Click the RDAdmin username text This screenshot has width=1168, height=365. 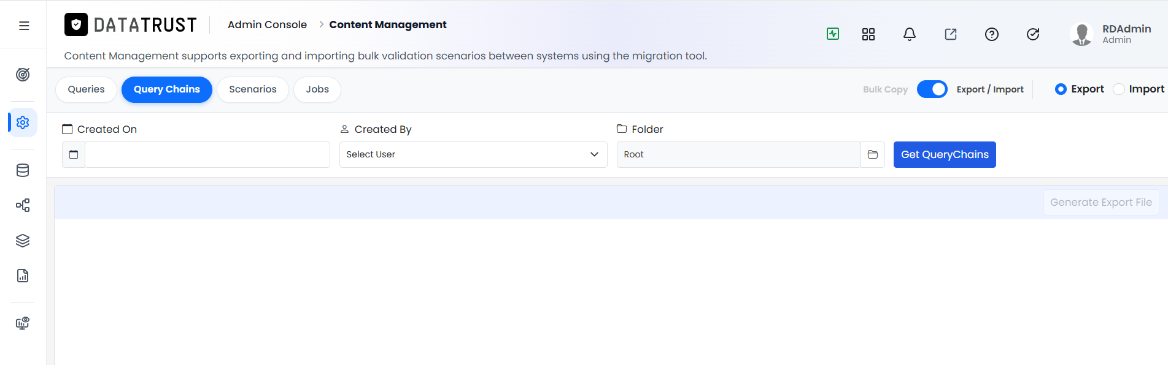1127,29
